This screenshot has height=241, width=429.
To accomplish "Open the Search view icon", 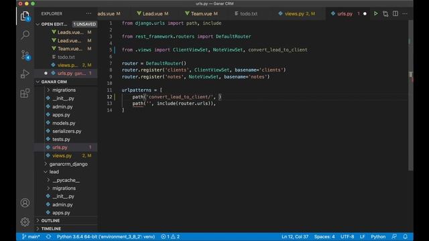I will [25, 35].
